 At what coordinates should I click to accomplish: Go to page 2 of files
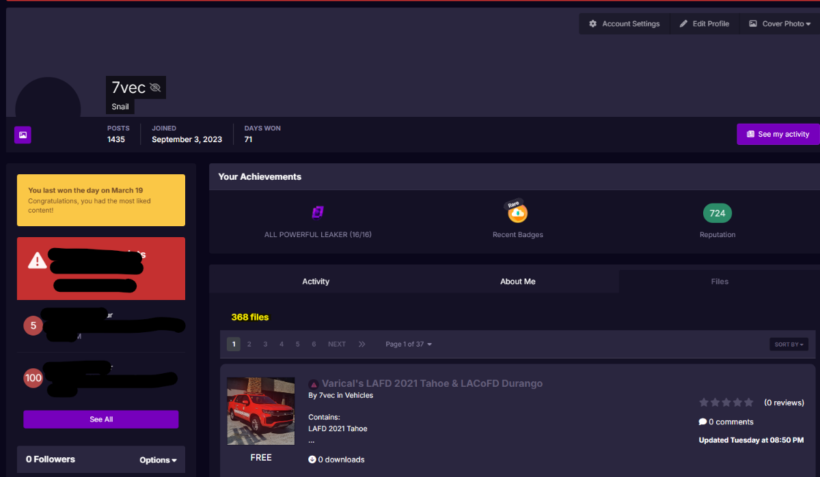(x=249, y=344)
